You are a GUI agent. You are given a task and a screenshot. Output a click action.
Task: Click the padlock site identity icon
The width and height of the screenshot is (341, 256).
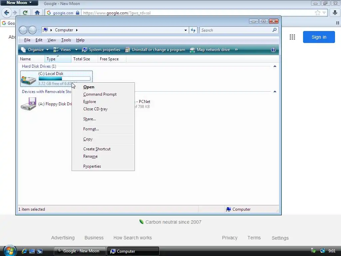(x=78, y=13)
